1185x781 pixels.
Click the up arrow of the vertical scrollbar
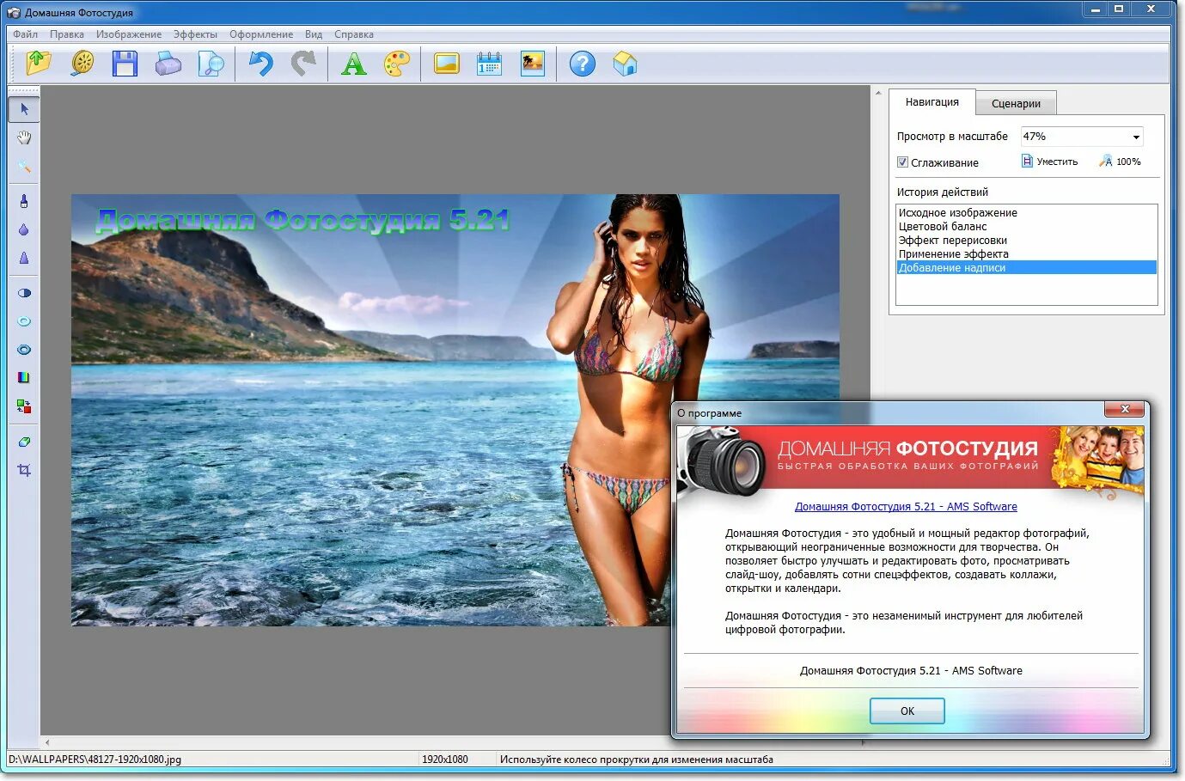tap(878, 93)
